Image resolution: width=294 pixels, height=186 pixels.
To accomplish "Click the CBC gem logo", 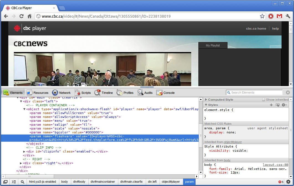I will pos(17,28).
